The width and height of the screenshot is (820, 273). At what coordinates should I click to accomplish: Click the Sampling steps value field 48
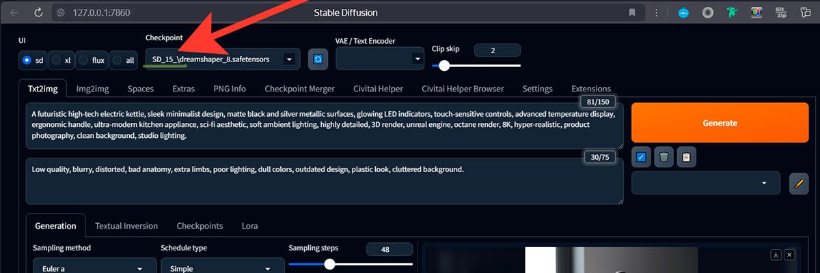[x=389, y=250]
